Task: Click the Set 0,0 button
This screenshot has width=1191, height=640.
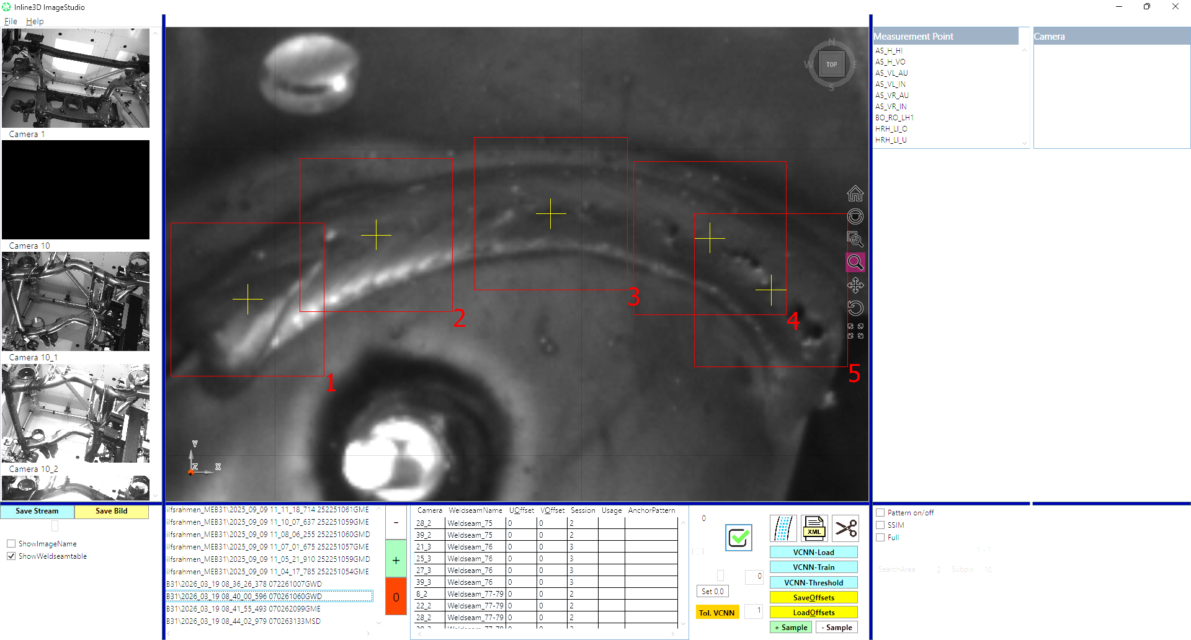Action: [713, 592]
